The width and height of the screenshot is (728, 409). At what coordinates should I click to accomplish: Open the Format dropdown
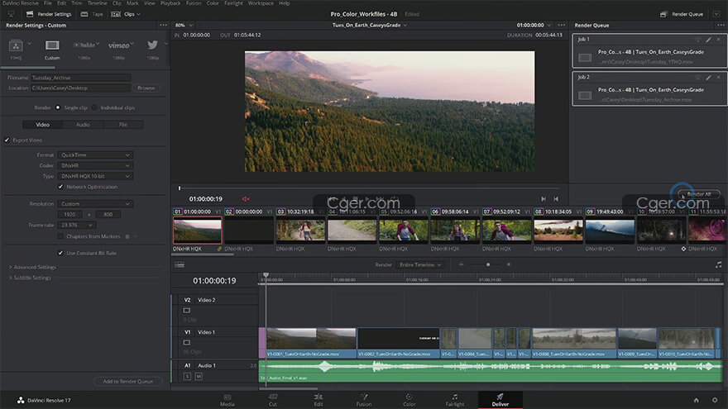95,155
